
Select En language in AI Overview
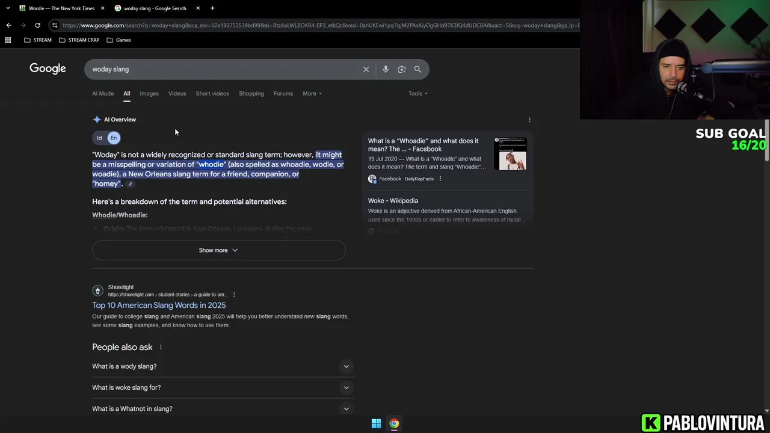coord(114,138)
